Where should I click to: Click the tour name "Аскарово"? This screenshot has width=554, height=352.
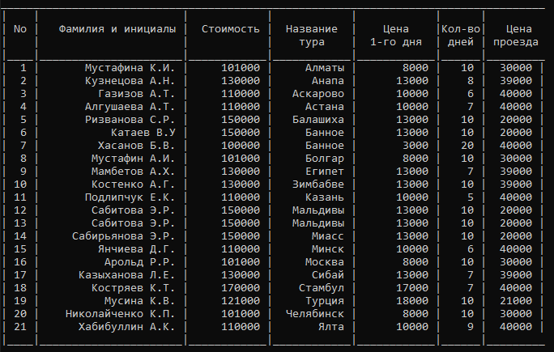tap(318, 94)
